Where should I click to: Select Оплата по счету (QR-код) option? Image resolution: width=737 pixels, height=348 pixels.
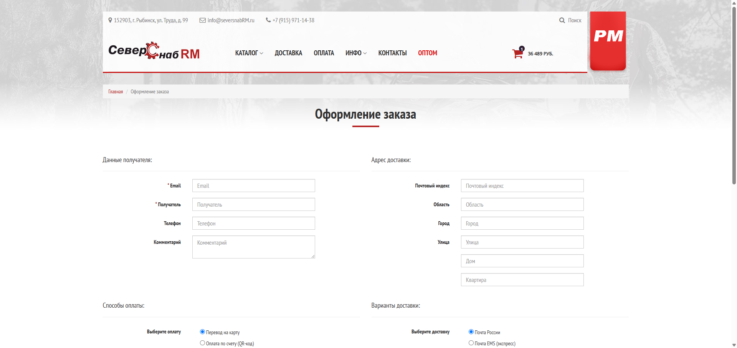click(202, 343)
